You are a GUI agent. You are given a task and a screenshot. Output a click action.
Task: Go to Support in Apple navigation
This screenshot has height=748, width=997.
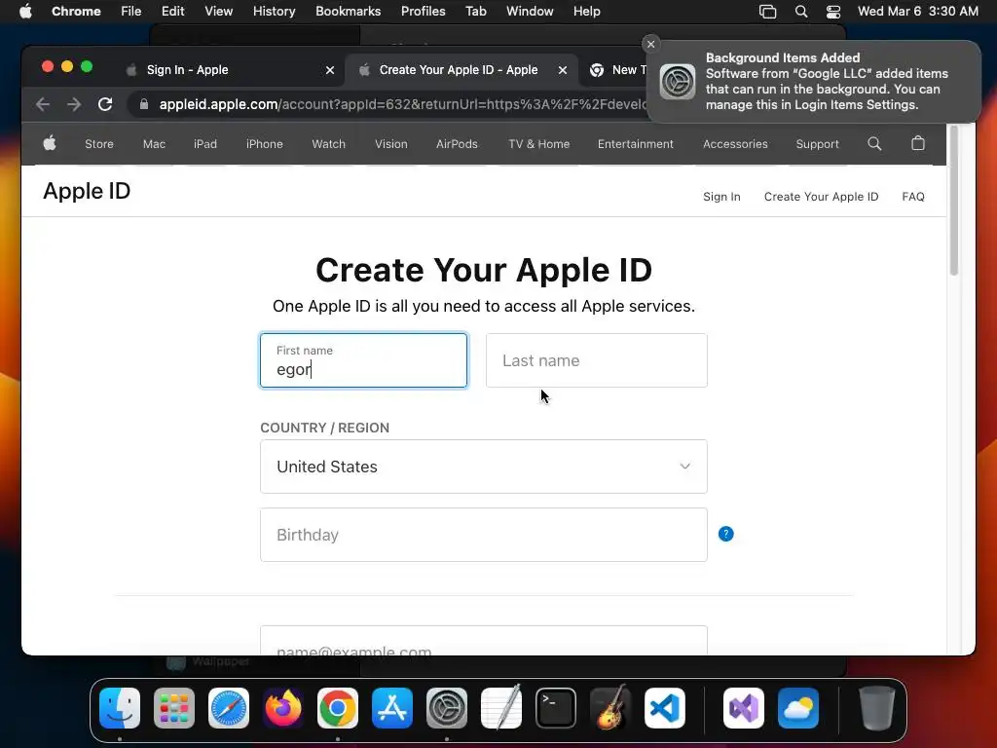817,144
